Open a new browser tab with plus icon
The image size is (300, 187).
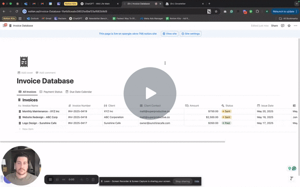pyautogui.click(x=209, y=4)
